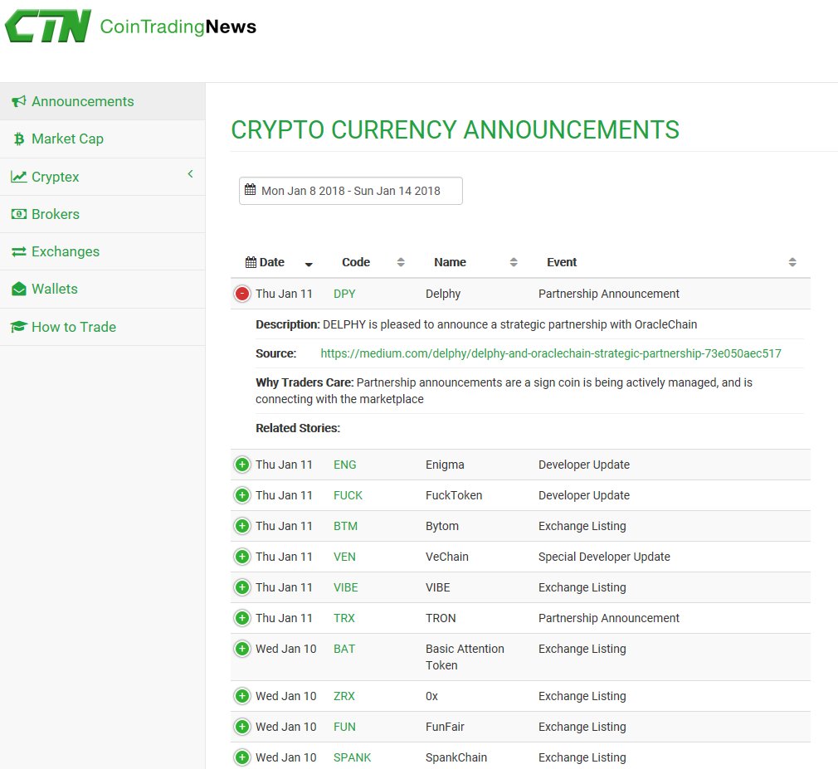Click the Related Stories label
This screenshot has height=769, width=838.
point(298,428)
